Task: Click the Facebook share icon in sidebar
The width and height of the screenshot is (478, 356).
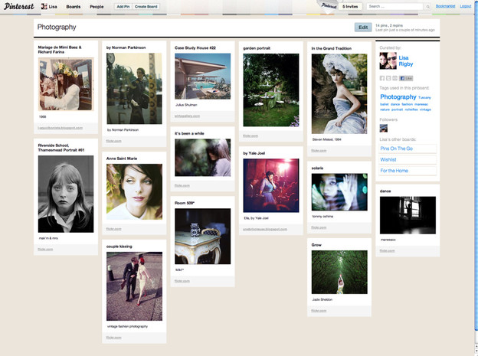Action: 383,78
